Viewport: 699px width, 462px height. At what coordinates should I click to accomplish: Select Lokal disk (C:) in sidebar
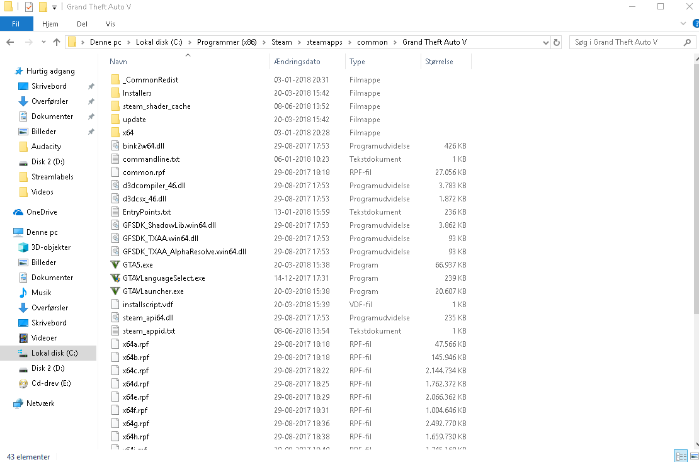point(48,353)
